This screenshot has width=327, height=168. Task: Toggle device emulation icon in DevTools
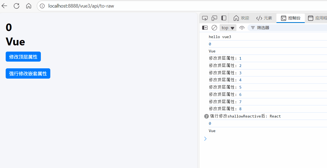pyautogui.click(x=214, y=18)
